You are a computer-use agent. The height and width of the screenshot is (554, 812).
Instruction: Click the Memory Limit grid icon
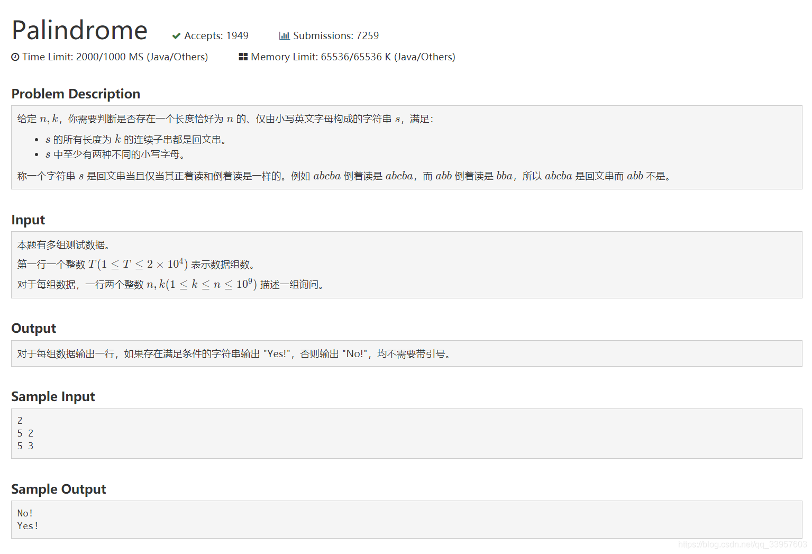[x=243, y=57]
